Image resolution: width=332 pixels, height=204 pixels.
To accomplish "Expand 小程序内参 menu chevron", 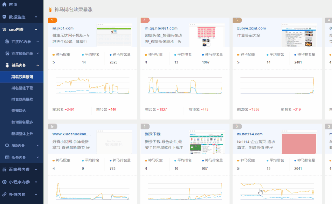I will coord(36,182).
